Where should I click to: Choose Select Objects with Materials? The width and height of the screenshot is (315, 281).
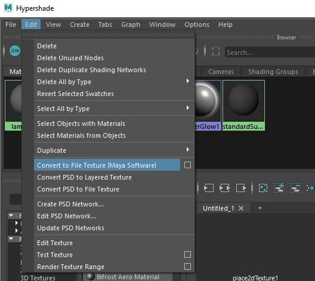point(115,123)
